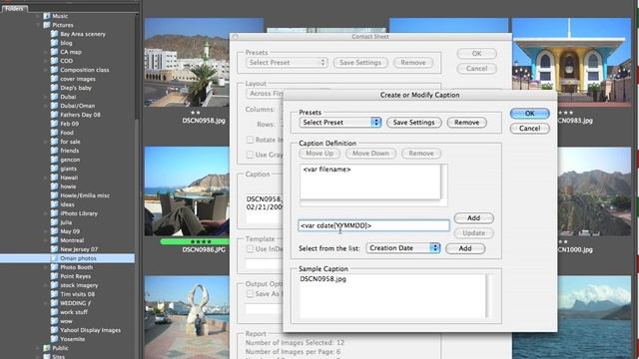Click folder icon beside Yosemite
Screen dimensions: 639x359
point(54,339)
